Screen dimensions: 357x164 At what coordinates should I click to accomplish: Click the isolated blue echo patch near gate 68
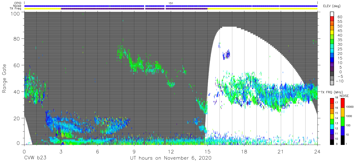[x=226, y=54]
